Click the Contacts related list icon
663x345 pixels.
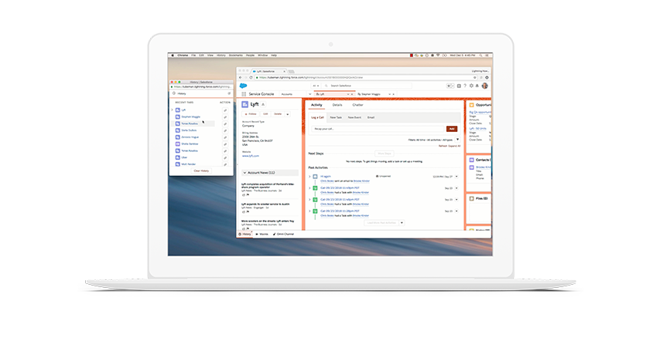(471, 160)
